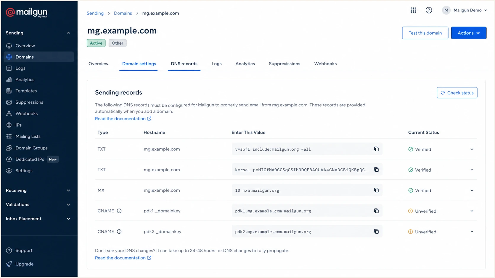The image size is (495, 278).
Task: Expand the SPF TXT record row details
Action: [472, 149]
